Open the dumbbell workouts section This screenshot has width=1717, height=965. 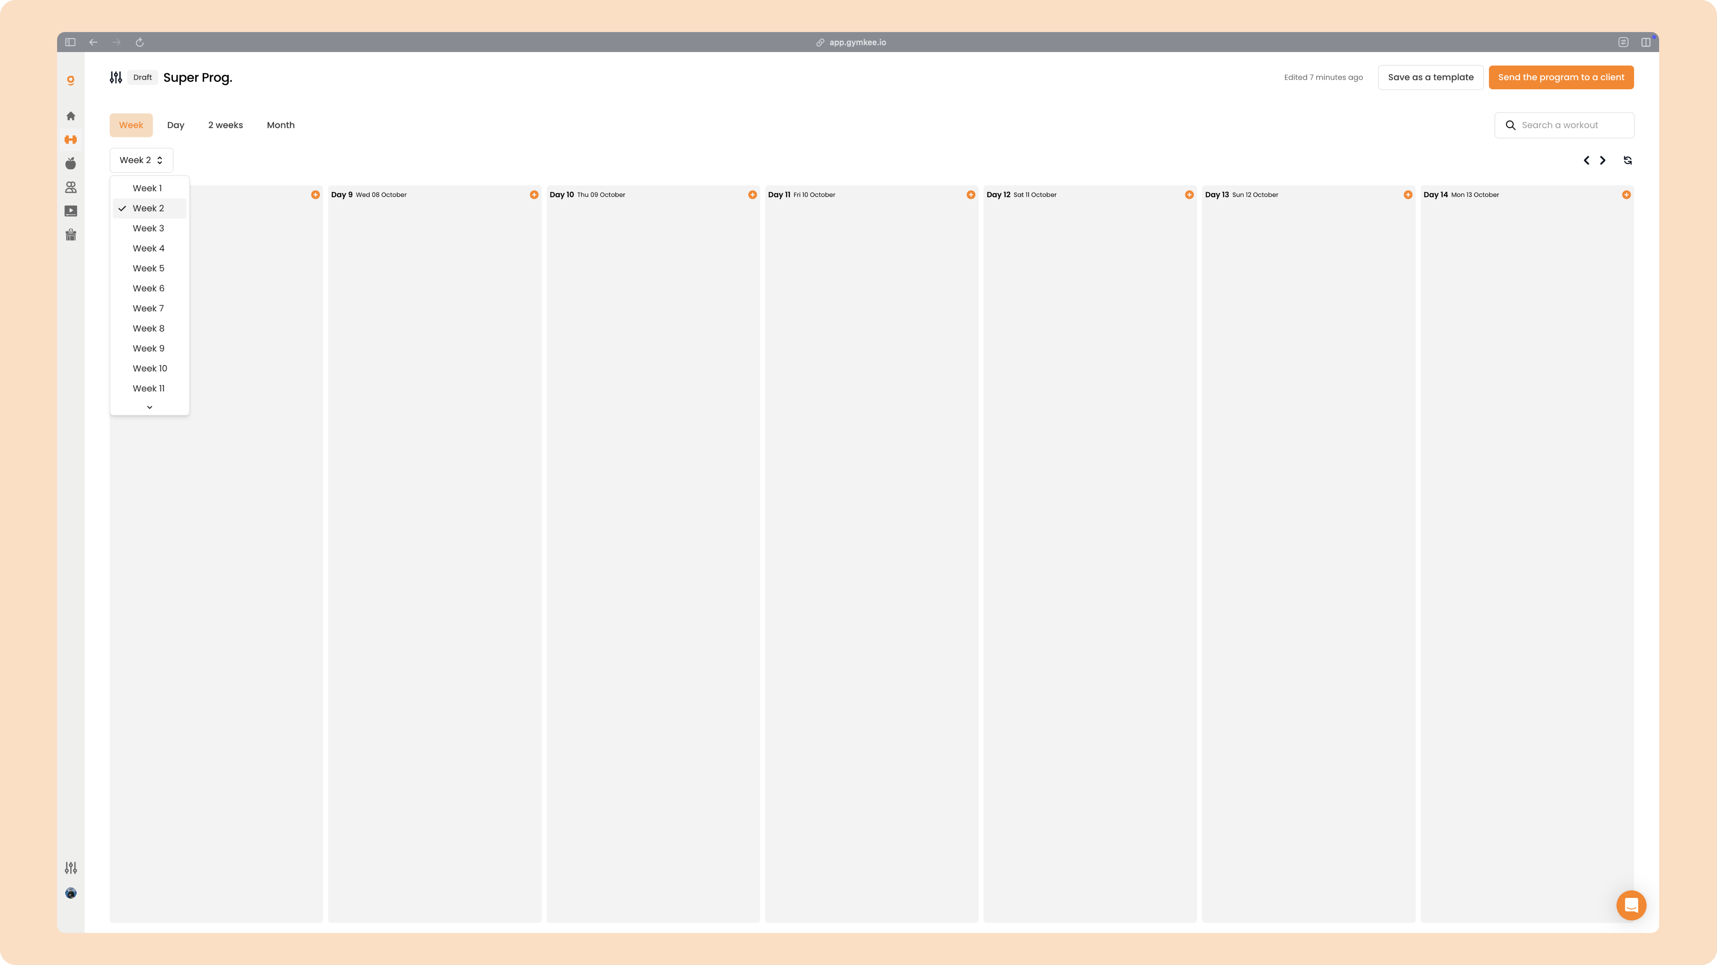[x=71, y=139]
